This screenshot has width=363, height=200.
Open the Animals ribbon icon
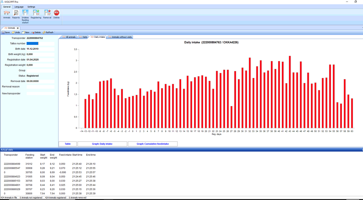7,14
